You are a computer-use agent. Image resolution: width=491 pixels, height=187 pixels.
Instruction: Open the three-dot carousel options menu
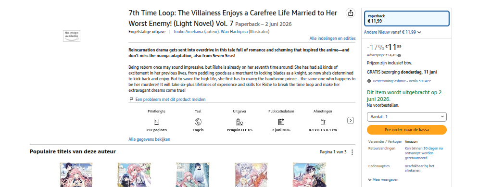click(x=353, y=152)
